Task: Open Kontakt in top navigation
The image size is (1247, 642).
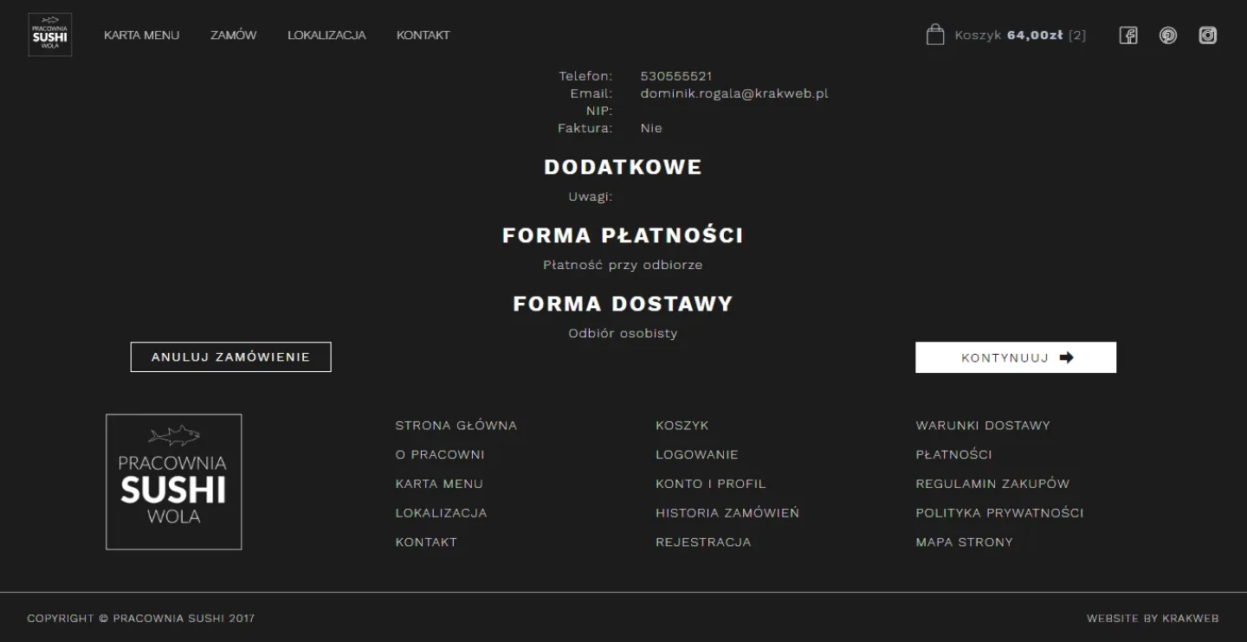Action: pos(423,35)
